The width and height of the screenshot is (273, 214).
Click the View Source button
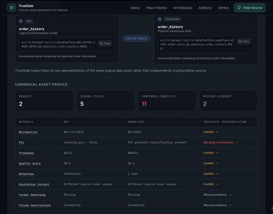coord(250,8)
